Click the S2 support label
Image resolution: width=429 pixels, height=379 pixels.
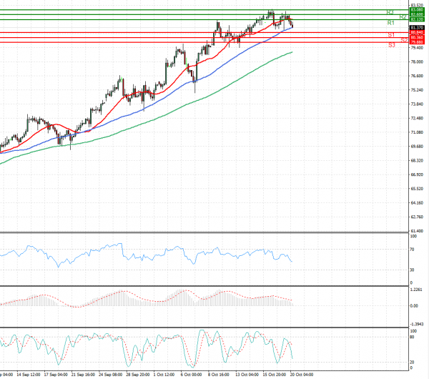[x=404, y=40]
